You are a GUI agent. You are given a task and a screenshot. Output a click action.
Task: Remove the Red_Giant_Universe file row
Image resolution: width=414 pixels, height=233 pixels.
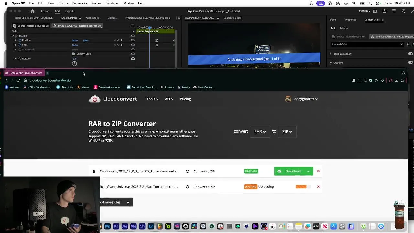click(318, 187)
